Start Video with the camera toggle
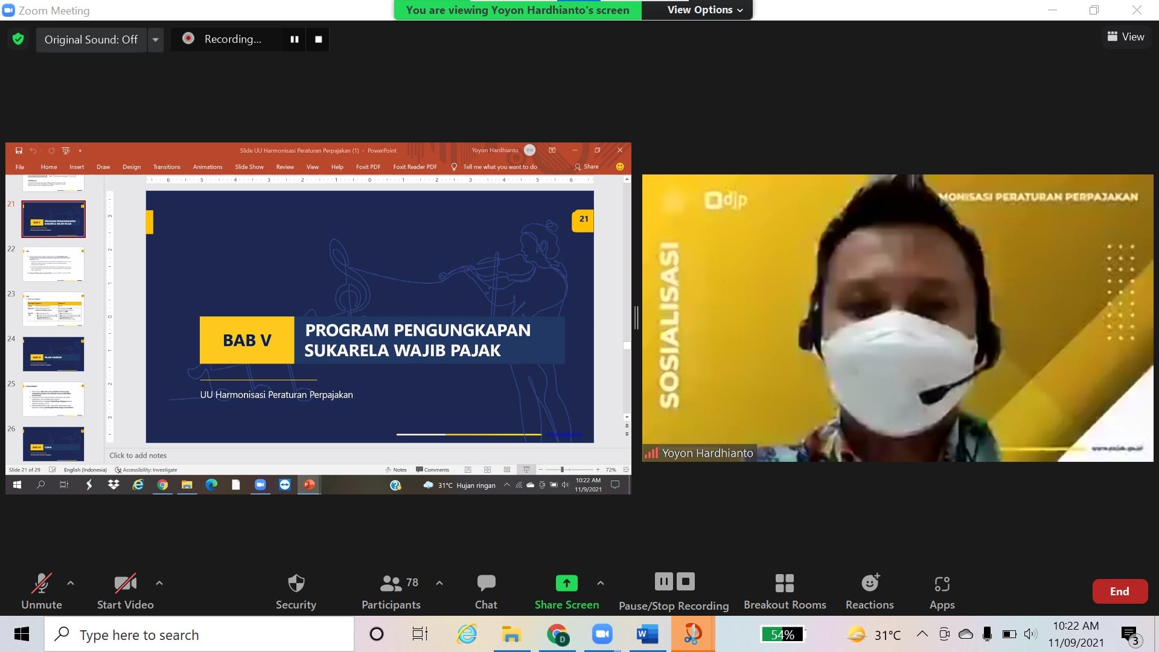The image size is (1159, 652). (x=125, y=583)
